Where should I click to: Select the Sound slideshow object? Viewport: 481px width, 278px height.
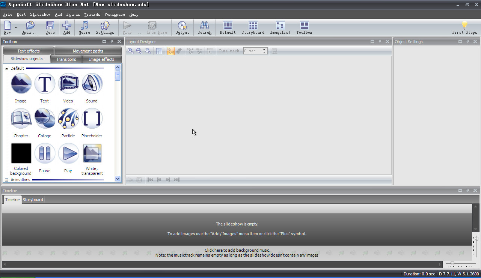point(92,83)
